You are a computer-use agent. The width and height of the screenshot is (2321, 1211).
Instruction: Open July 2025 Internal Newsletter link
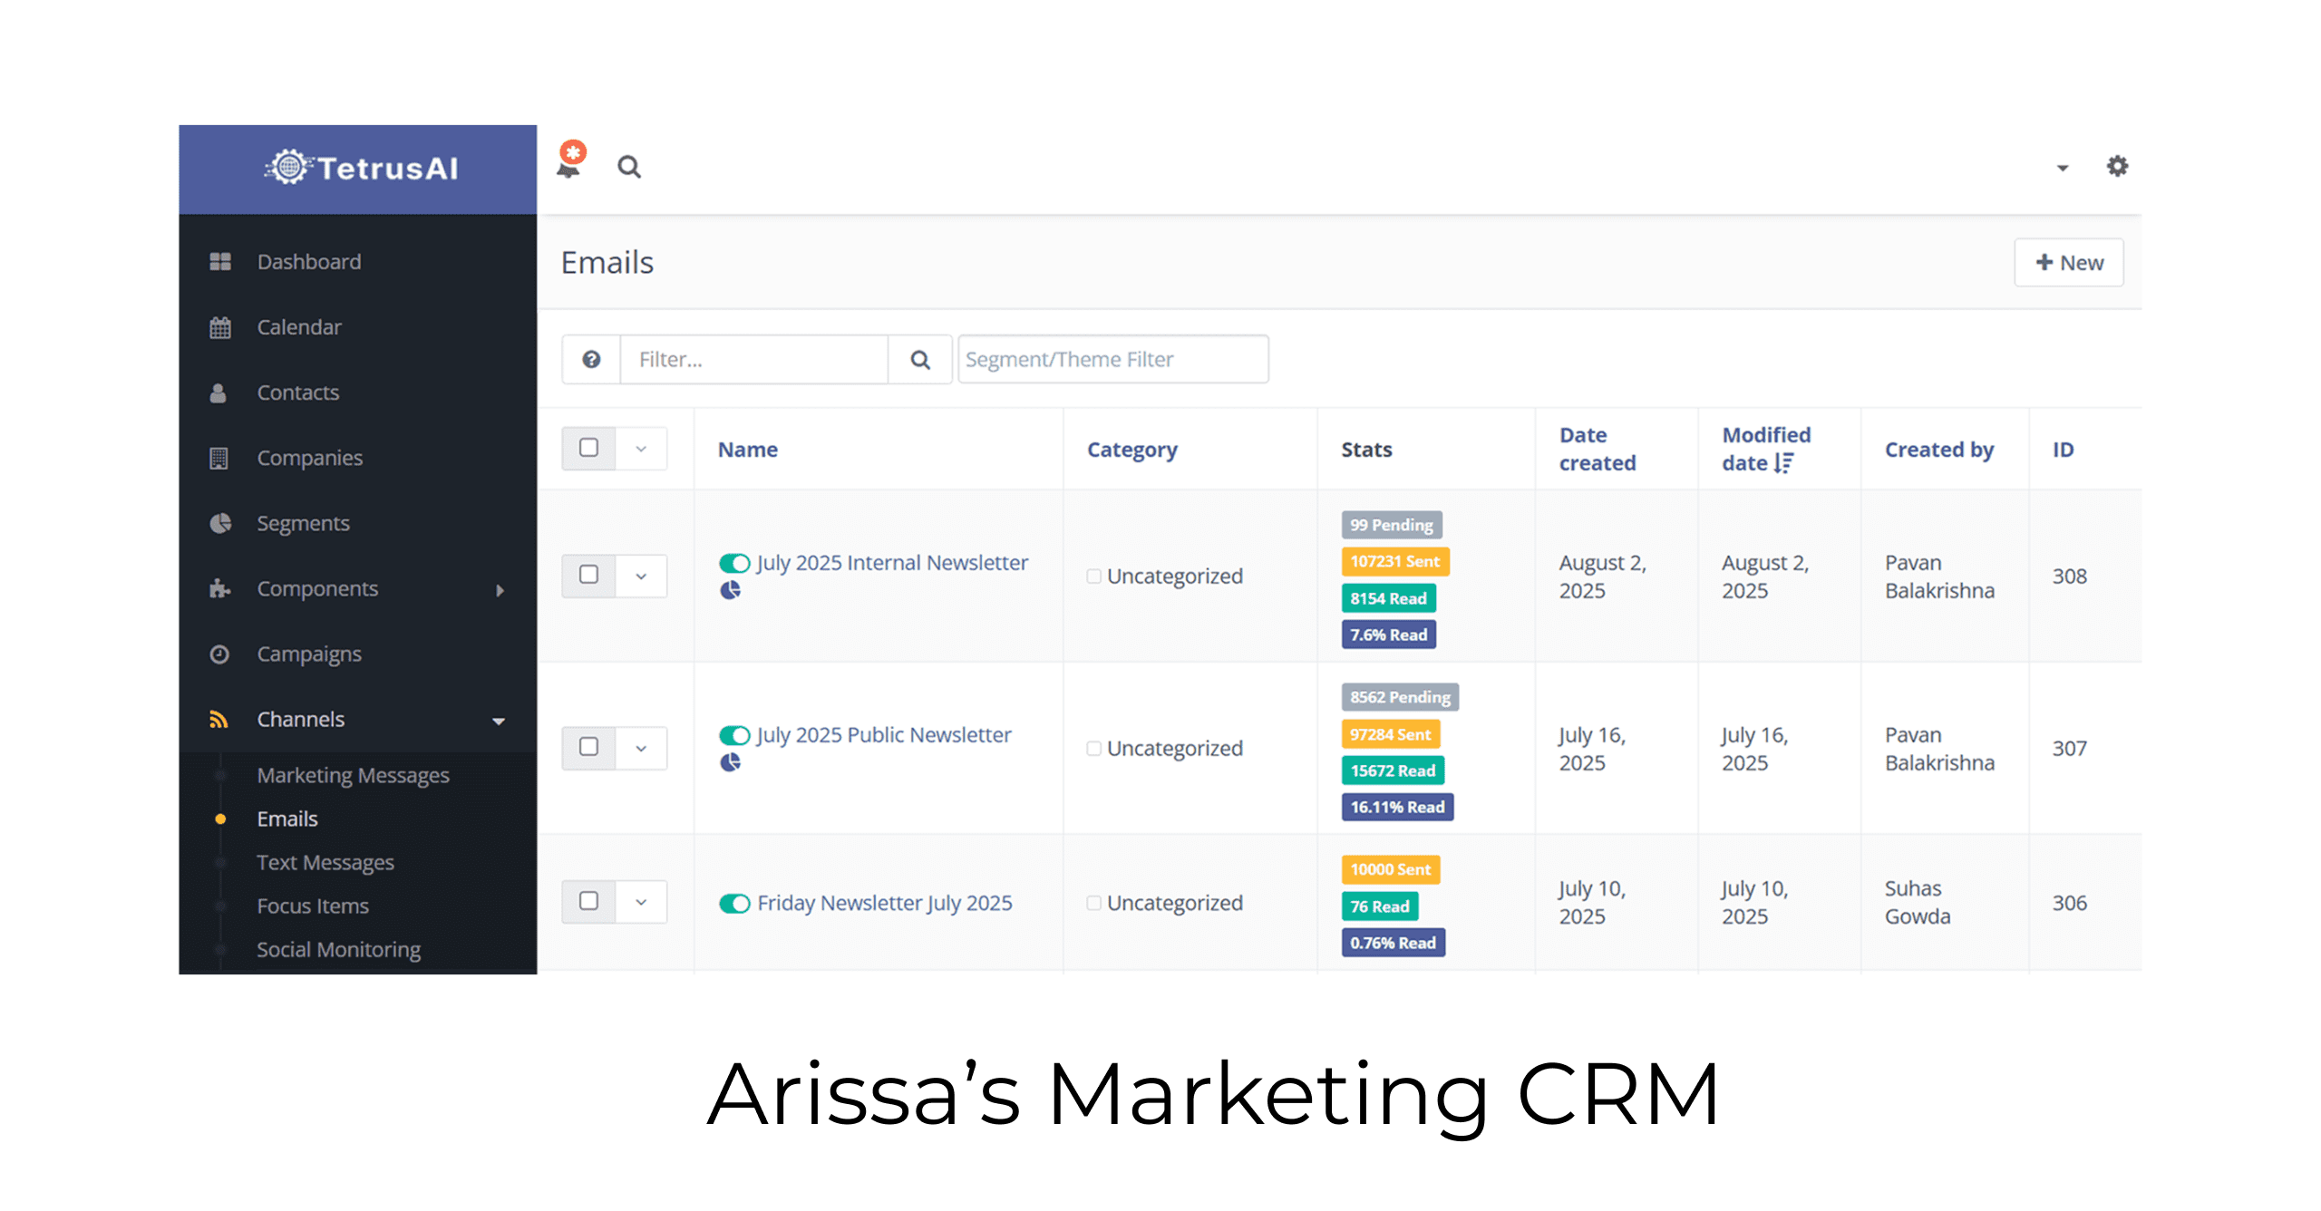[892, 563]
